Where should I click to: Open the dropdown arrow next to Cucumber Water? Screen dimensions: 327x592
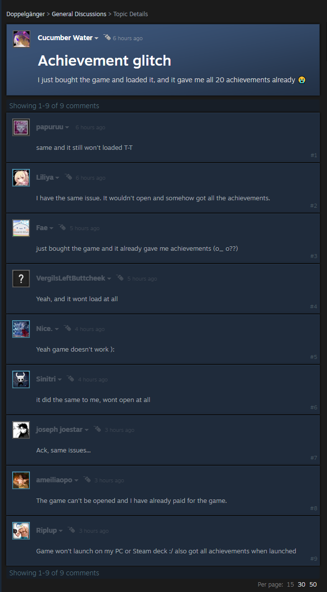[x=96, y=38]
